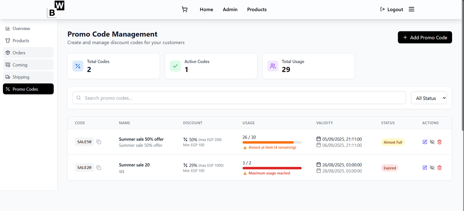Edit the SALE20 promo code
The image size is (464, 211).
425,168
